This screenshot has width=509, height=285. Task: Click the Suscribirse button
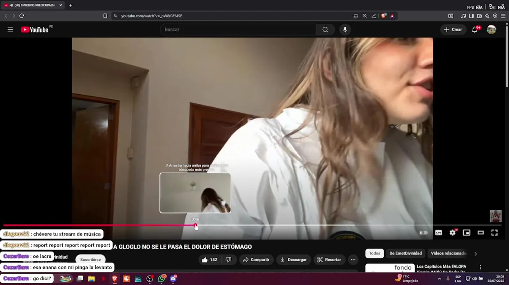90,260
